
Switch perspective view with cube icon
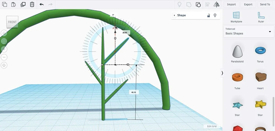click(4, 65)
